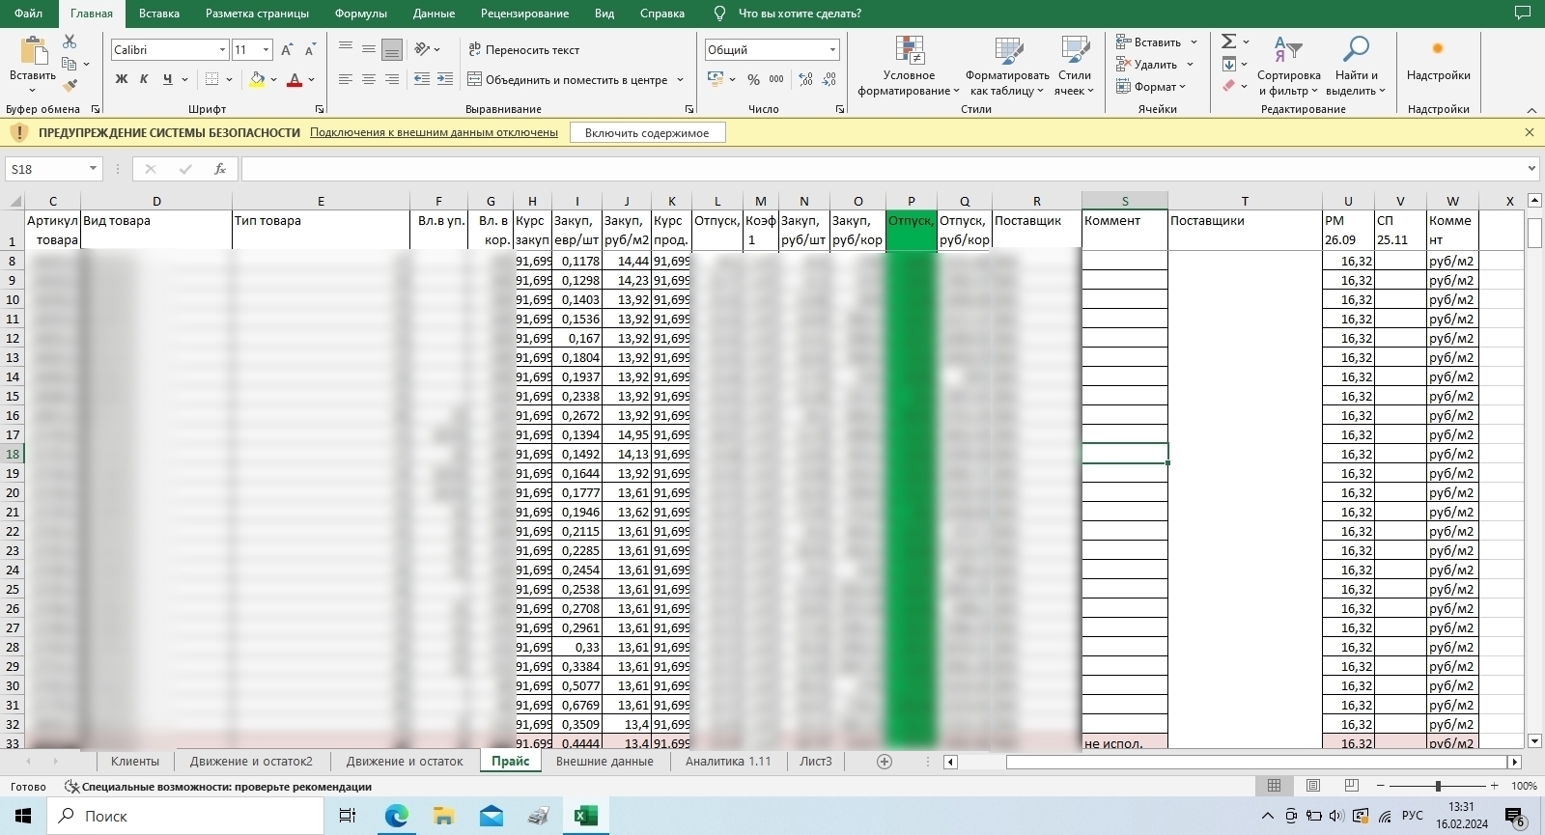
Task: Apply the red font color
Action: coord(295,79)
